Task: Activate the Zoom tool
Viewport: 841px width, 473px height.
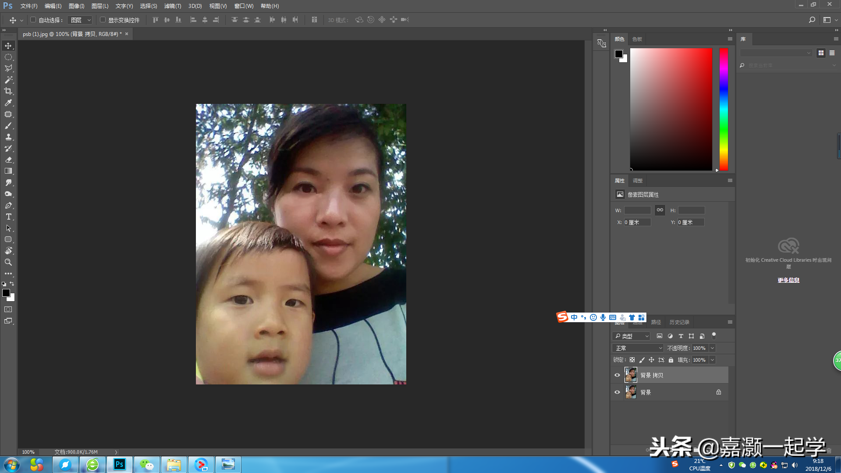Action: pyautogui.click(x=8, y=262)
